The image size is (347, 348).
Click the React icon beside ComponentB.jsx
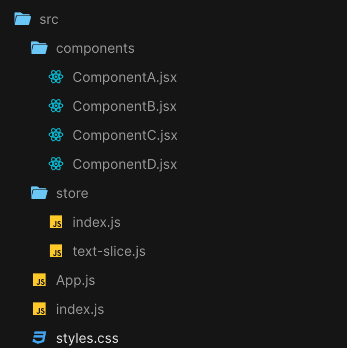[56, 106]
